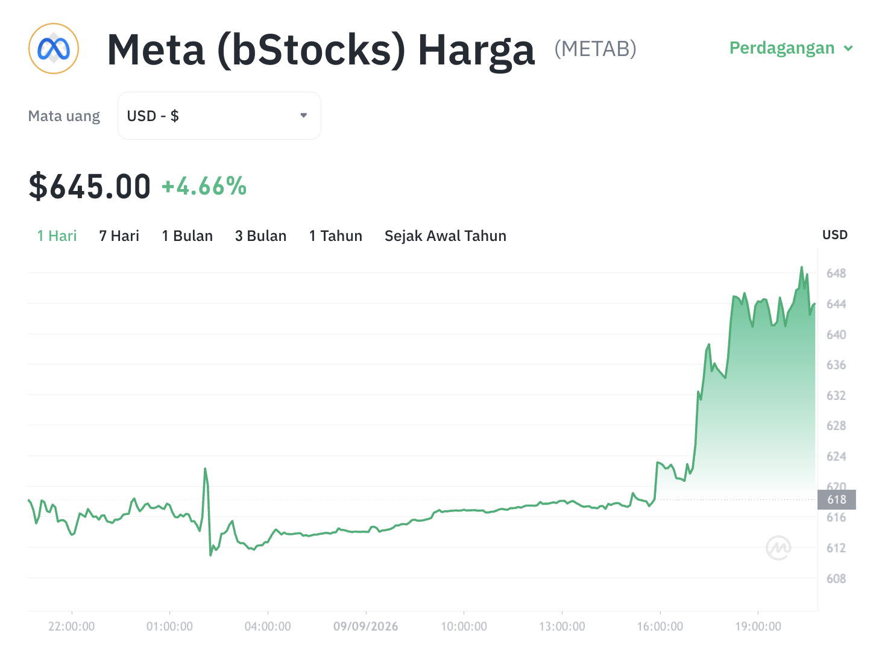Select the 1 Hari timeframe tab
Screen dimensions: 879x653
57,236
